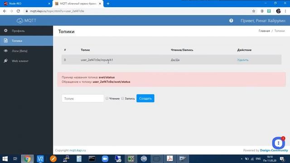Click example text user_2ef47c0e/svet/status
The image size is (290, 163).
coord(111,81)
